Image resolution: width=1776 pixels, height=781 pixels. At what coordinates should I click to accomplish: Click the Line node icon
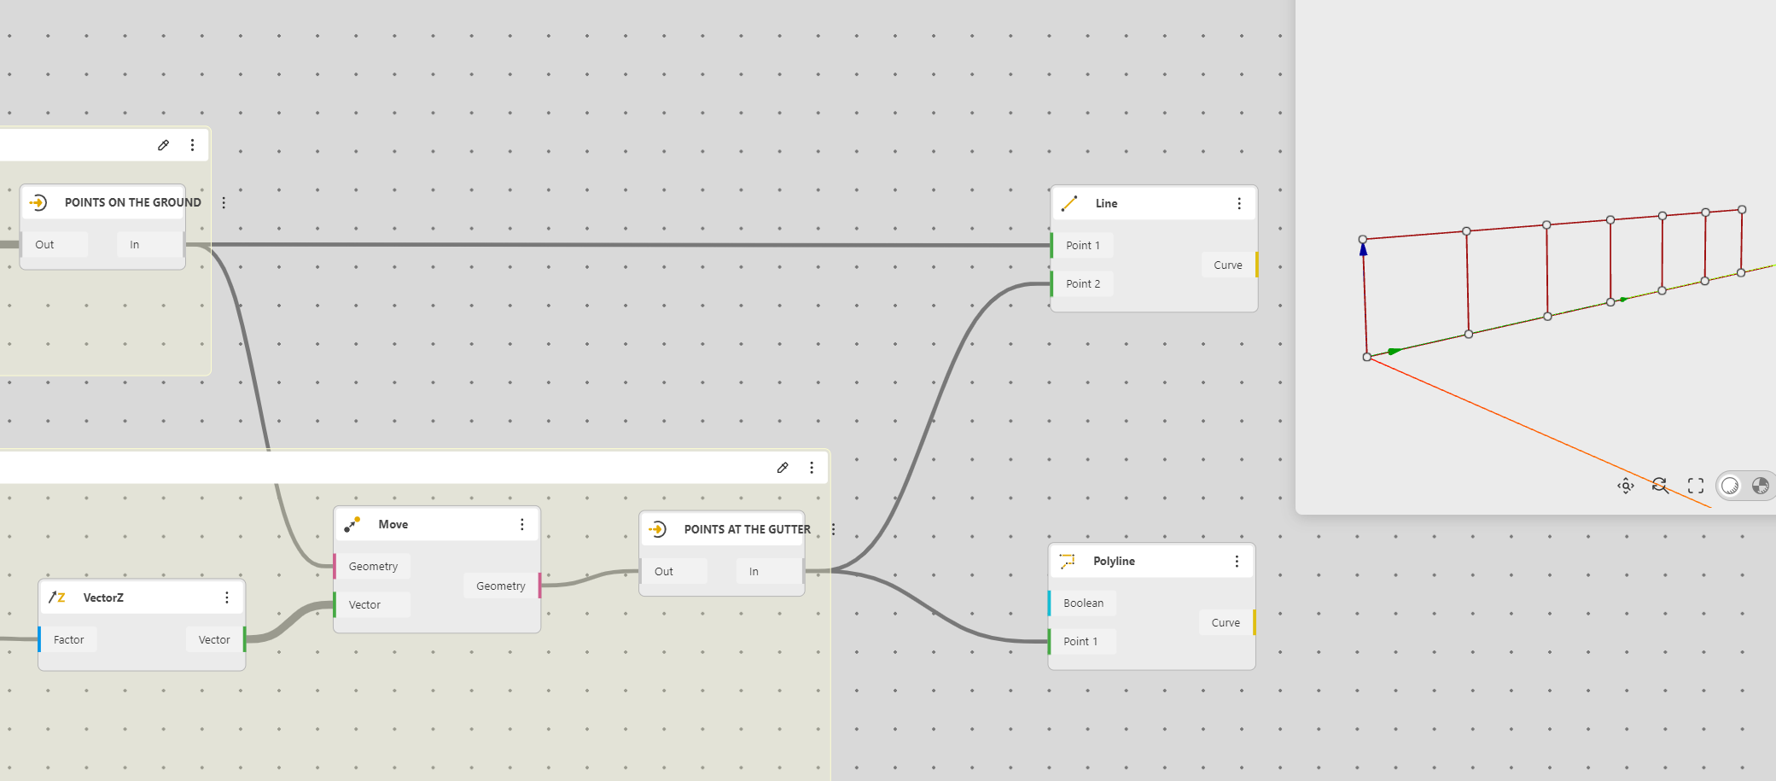[1069, 203]
